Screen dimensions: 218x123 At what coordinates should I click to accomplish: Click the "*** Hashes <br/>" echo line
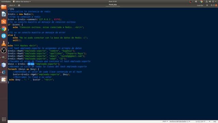(x=23, y=45)
